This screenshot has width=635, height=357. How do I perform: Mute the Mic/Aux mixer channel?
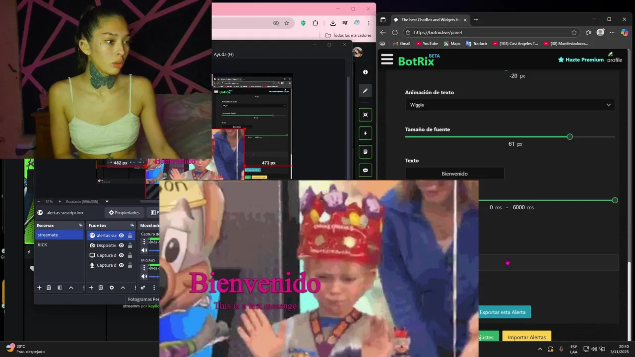pyautogui.click(x=144, y=277)
